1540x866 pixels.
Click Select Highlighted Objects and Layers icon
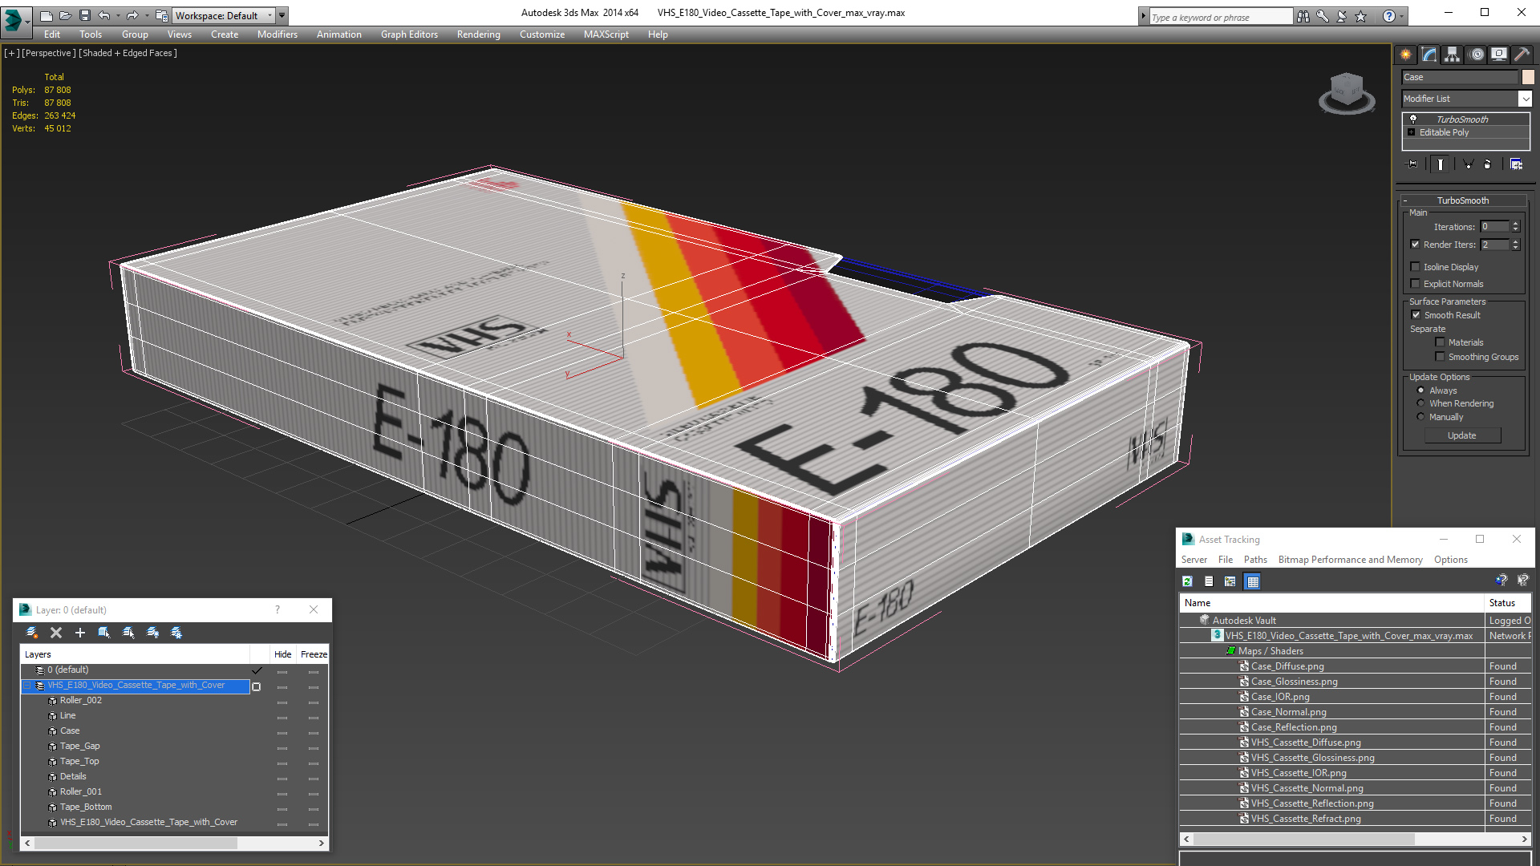point(104,633)
